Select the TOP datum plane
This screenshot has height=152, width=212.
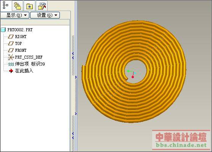click(x=18, y=43)
